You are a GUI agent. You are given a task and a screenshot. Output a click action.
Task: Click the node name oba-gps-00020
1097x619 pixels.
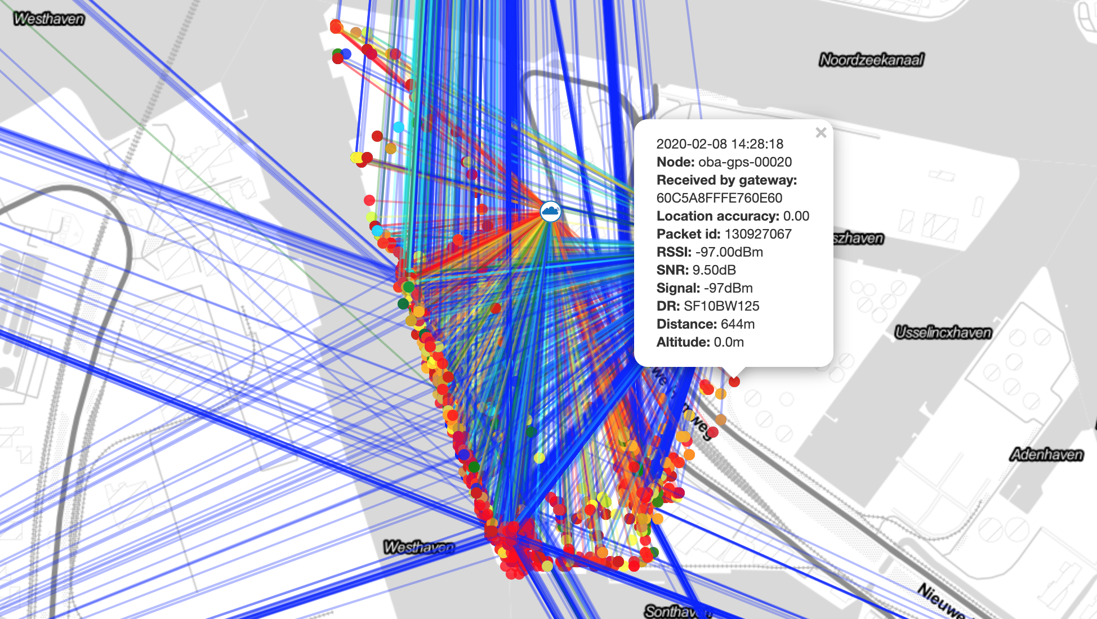click(745, 162)
